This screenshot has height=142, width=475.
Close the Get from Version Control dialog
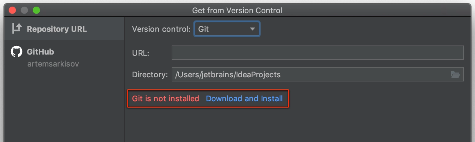coord(12,10)
